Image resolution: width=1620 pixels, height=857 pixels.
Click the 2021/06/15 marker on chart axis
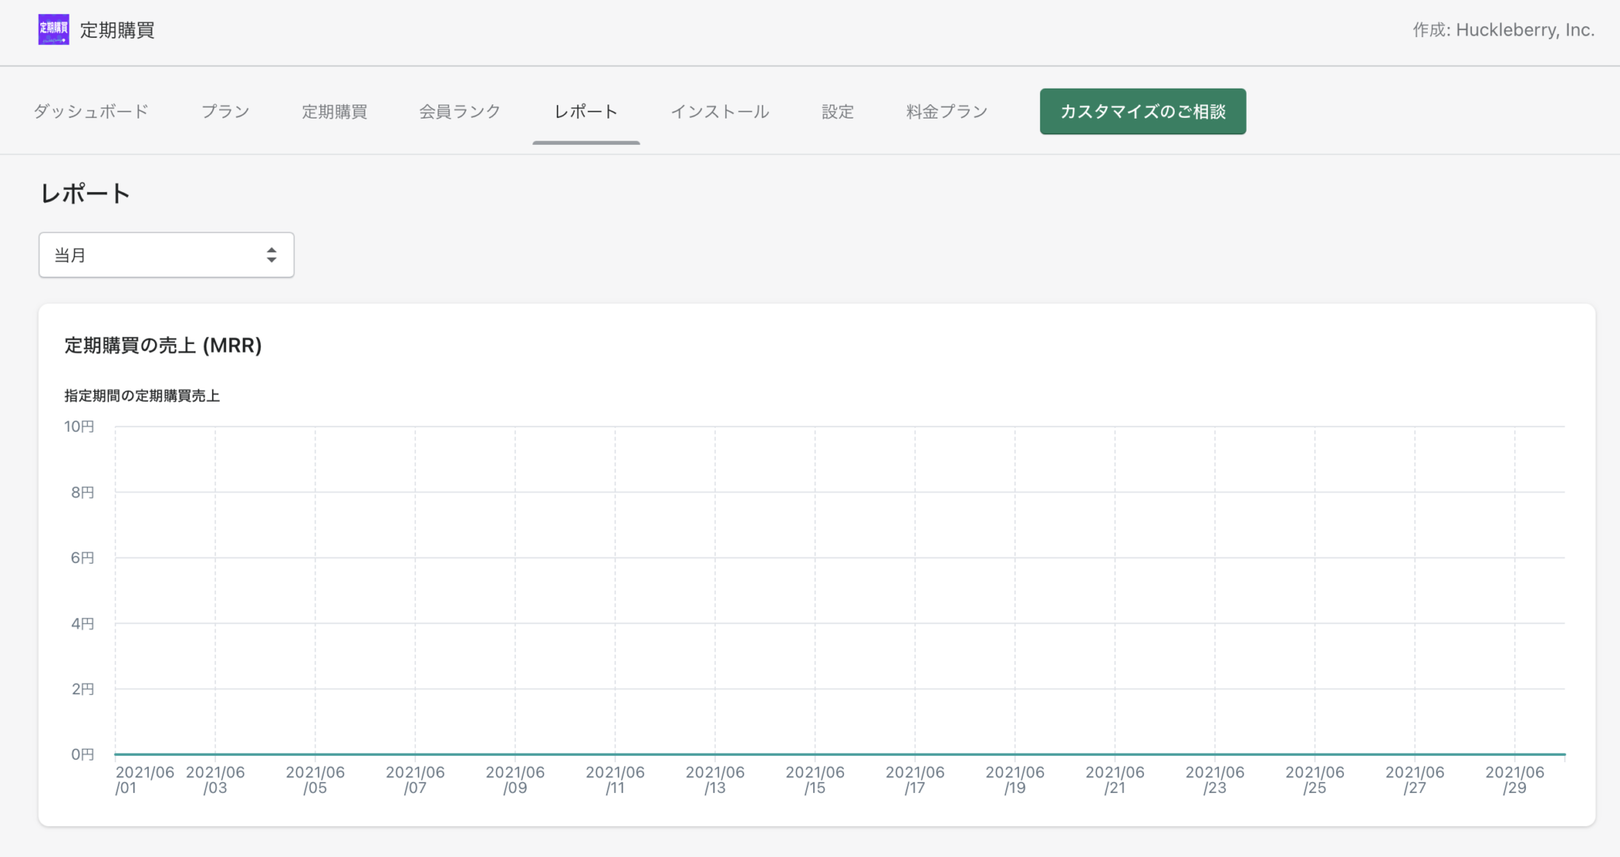click(x=815, y=780)
